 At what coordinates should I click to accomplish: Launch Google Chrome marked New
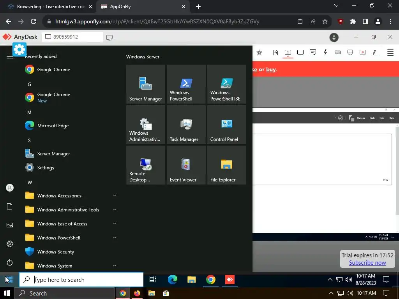click(71, 97)
